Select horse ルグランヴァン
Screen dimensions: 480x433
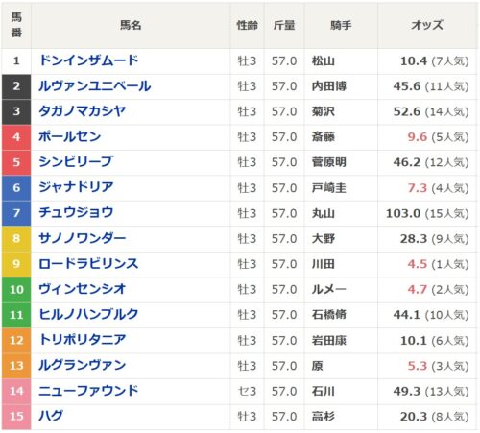(x=83, y=365)
